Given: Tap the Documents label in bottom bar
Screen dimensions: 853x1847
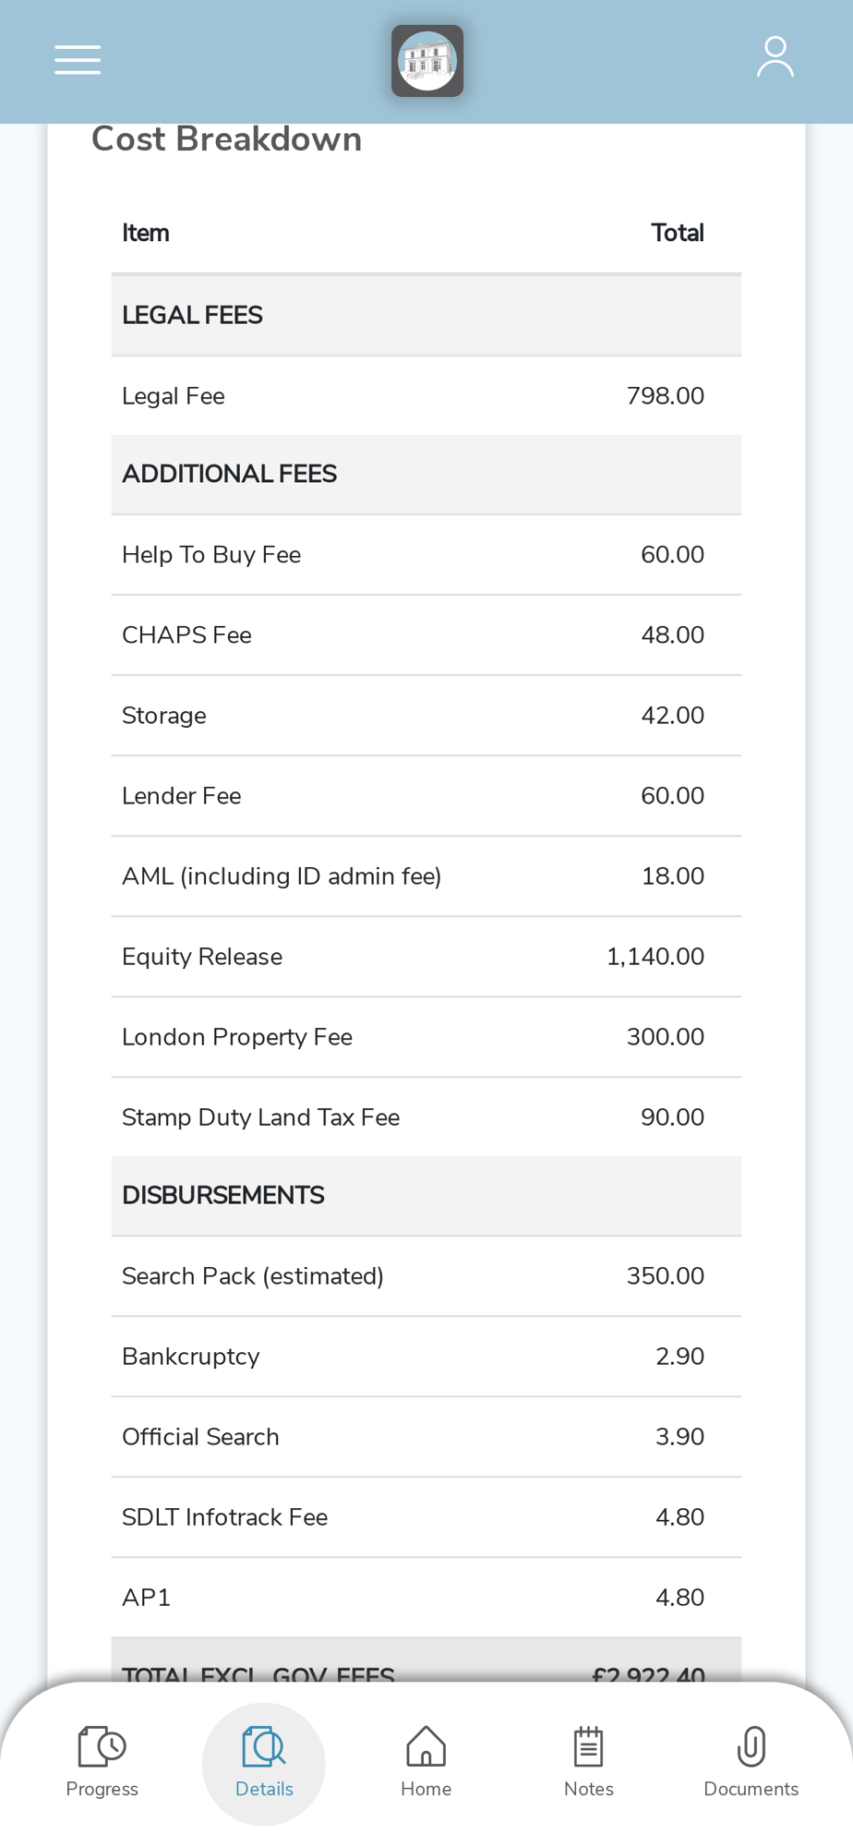Looking at the screenshot, I should 751,1789.
